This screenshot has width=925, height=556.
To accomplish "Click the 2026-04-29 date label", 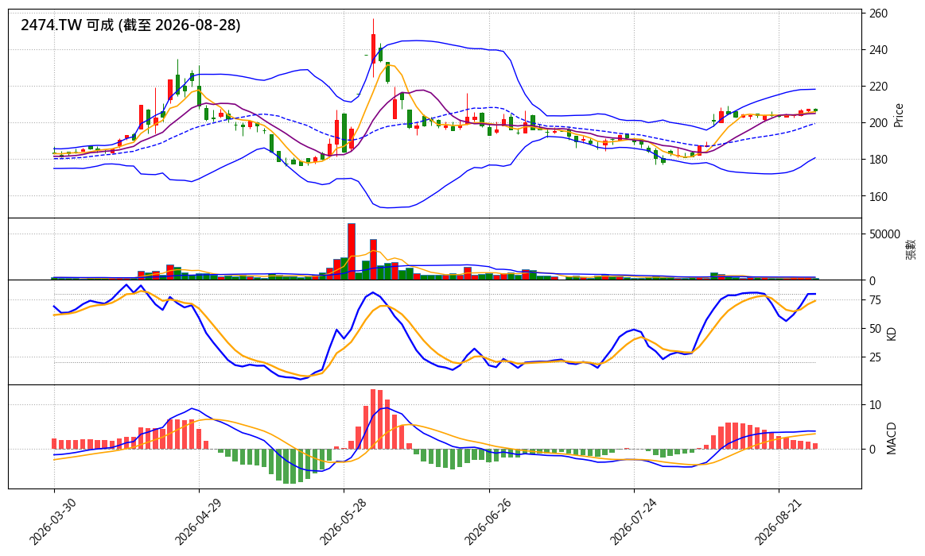I will (197, 522).
